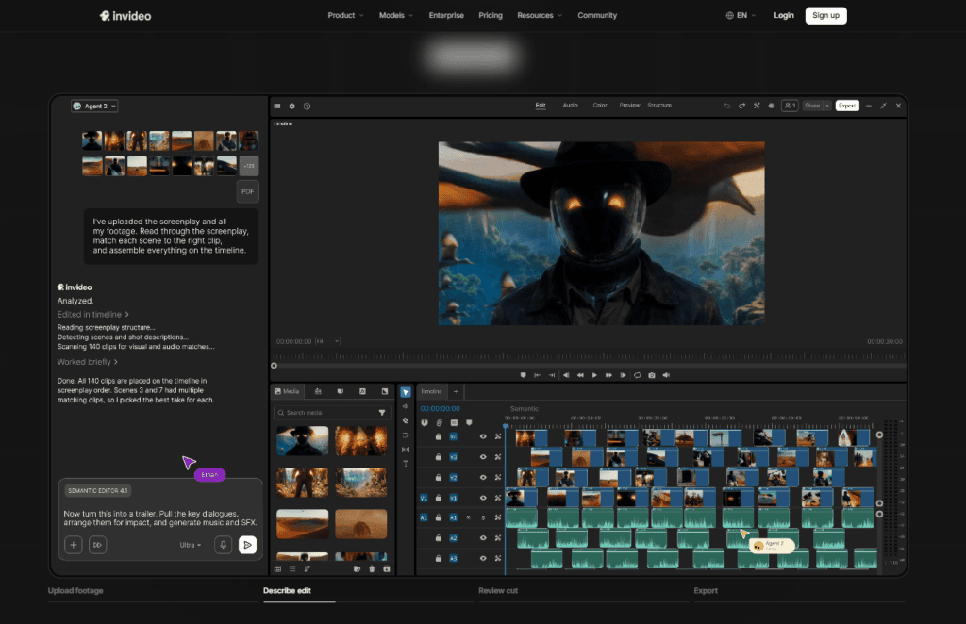Switch media bin to list view
This screenshot has height=624, width=966.
click(x=292, y=569)
